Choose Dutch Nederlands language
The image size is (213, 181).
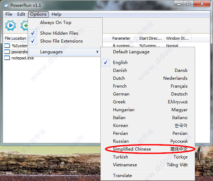pyautogui.click(x=148, y=78)
